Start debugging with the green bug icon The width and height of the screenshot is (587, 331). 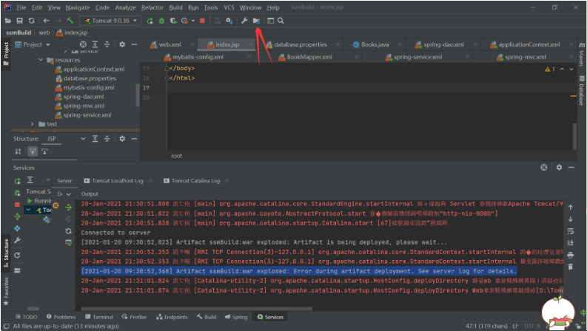click(x=161, y=21)
